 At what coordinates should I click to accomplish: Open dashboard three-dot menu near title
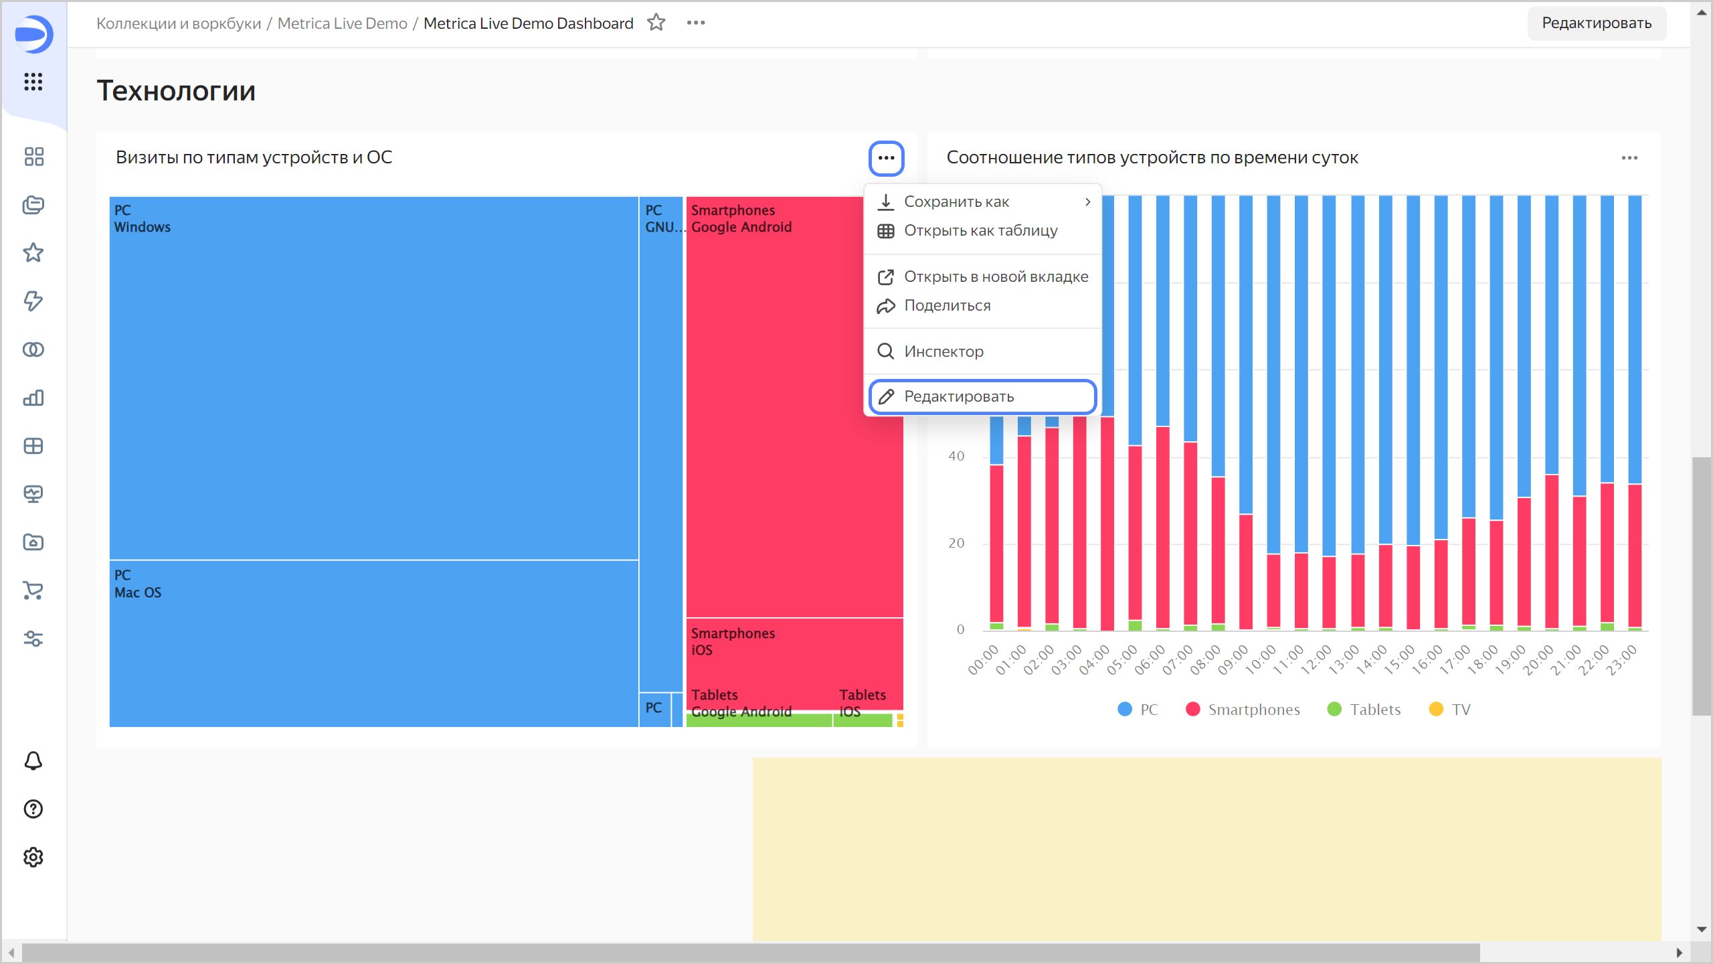point(696,23)
